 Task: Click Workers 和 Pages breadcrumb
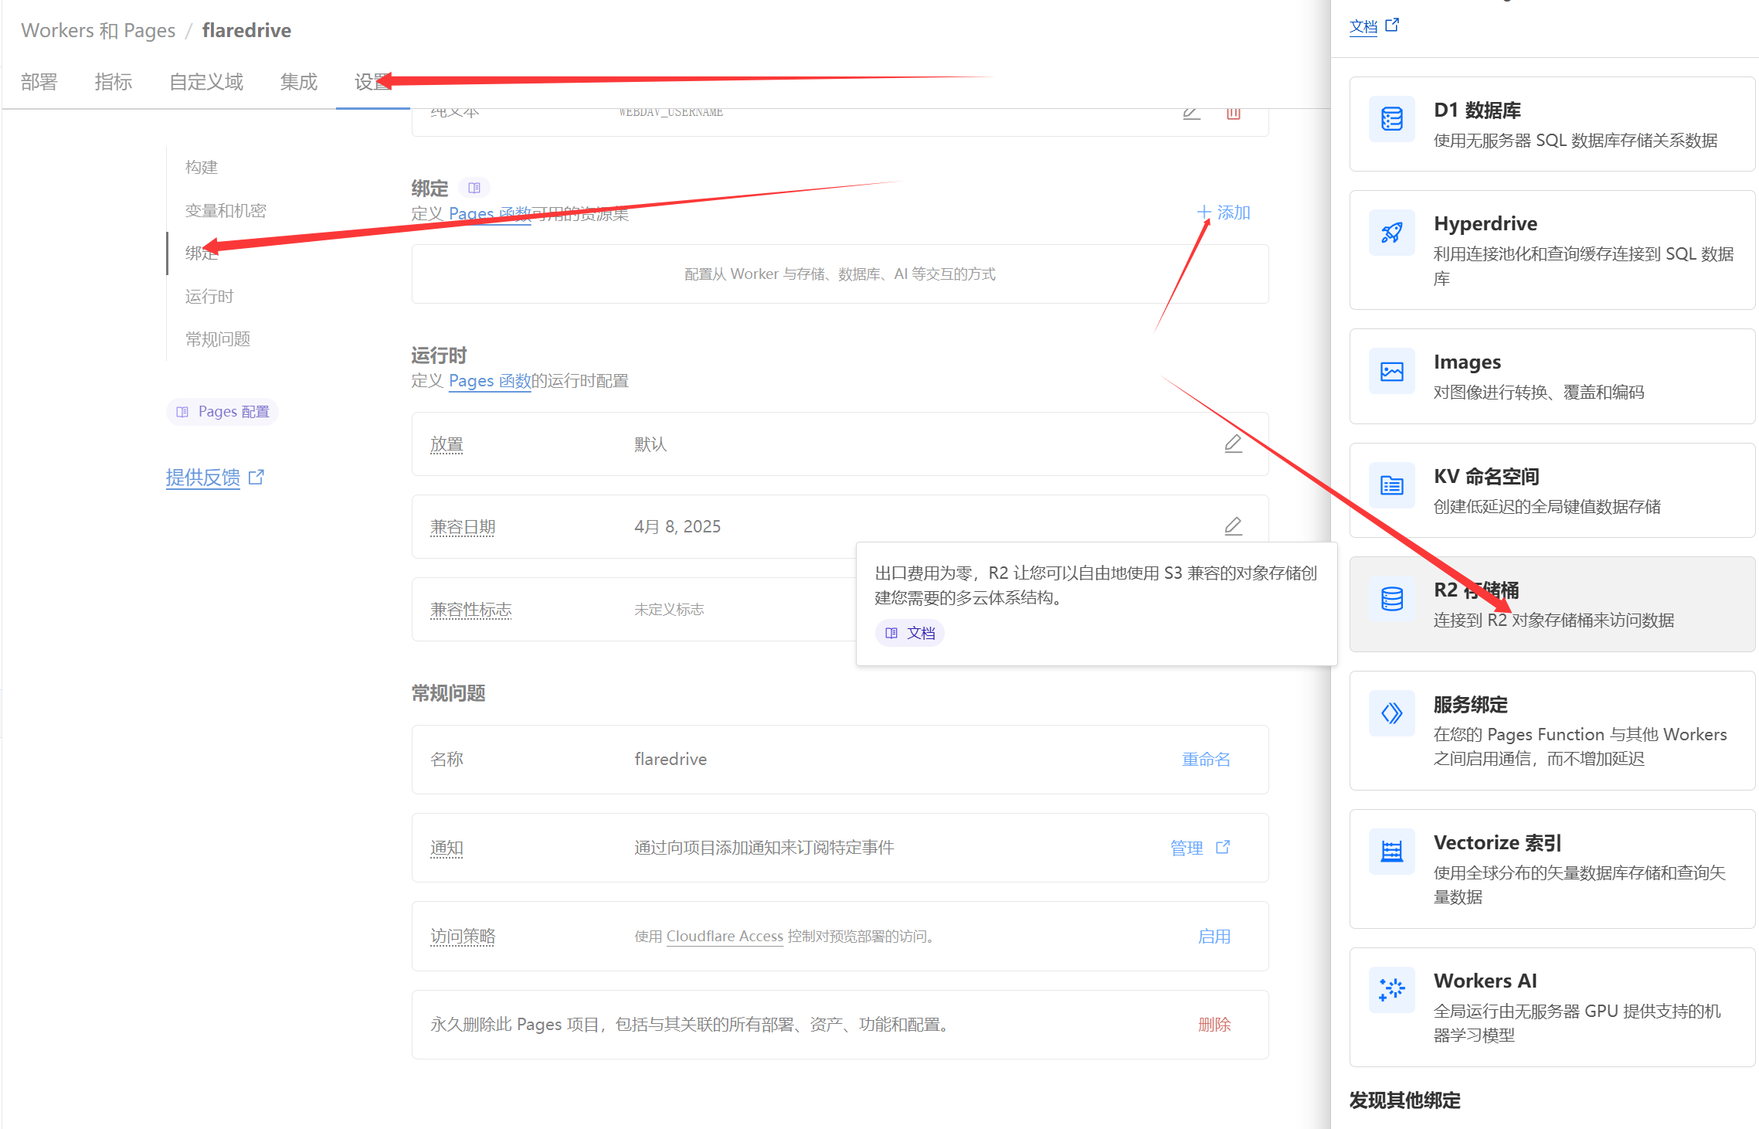point(98,30)
